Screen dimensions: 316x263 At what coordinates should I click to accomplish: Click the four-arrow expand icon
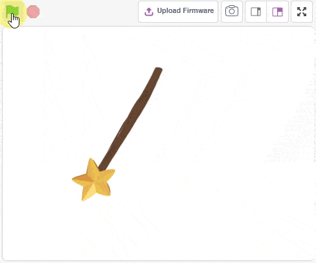[x=302, y=12]
